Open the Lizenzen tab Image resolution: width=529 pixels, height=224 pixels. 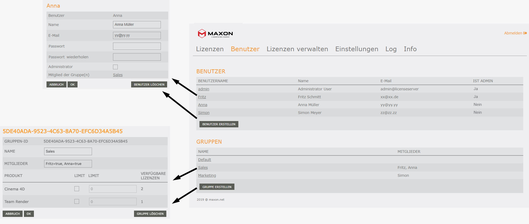210,49
